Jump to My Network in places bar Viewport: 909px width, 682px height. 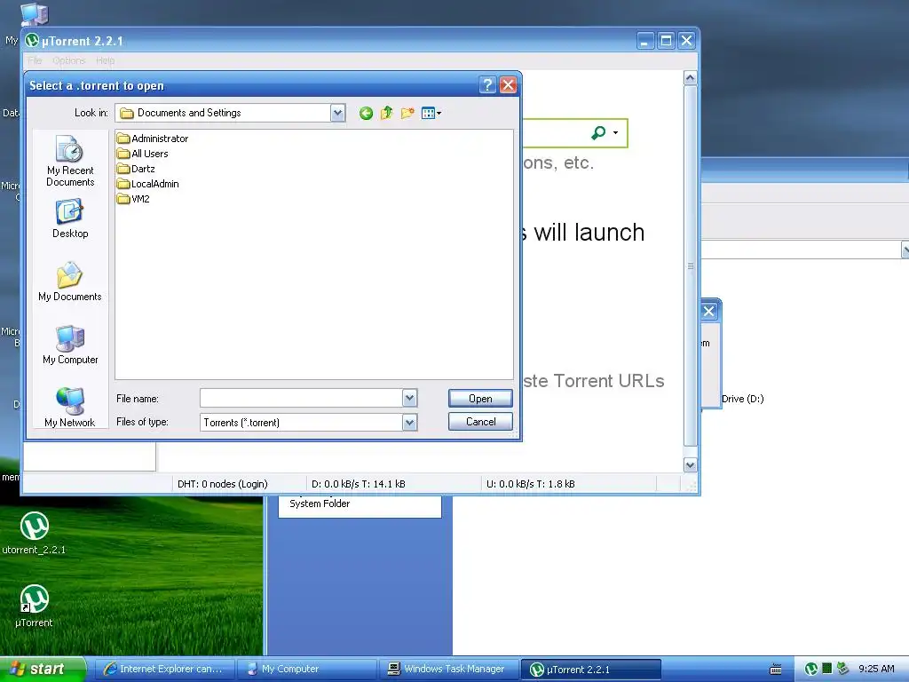pos(70,408)
